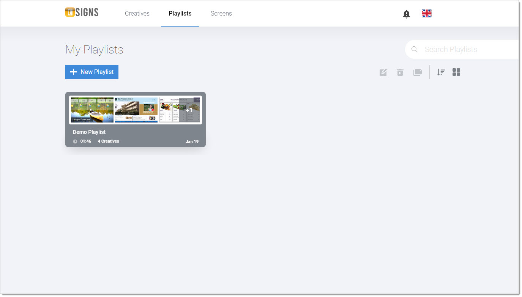The width and height of the screenshot is (522, 297).
Task: Open the sort order icon
Action: pyautogui.click(x=441, y=72)
